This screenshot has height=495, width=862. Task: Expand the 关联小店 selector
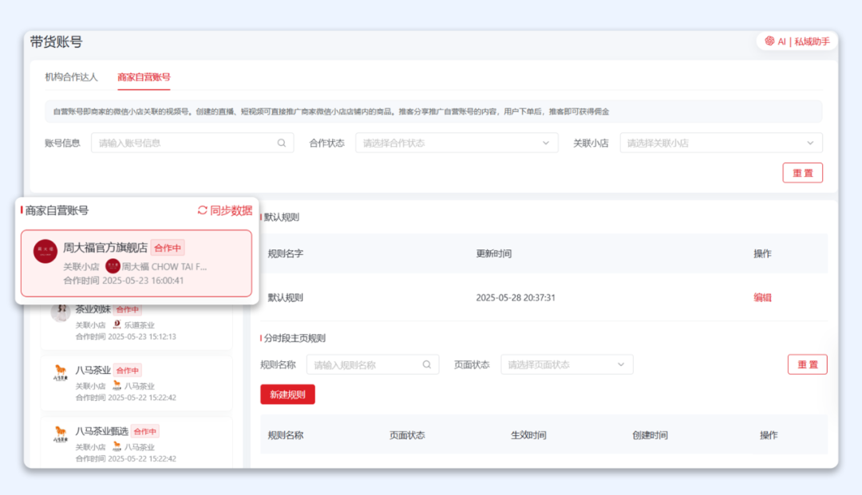click(721, 143)
